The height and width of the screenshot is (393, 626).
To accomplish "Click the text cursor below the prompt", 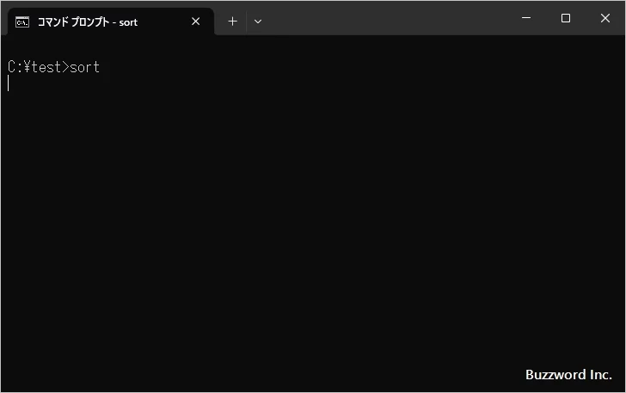I will tap(9, 83).
